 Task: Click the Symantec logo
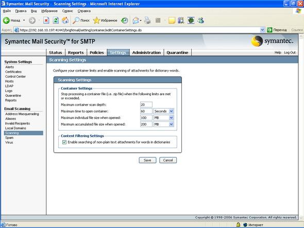pos(272,41)
